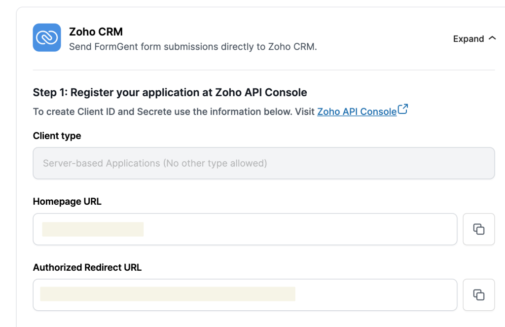The image size is (505, 327).
Task: Click the Client type label
Action: pos(57,136)
